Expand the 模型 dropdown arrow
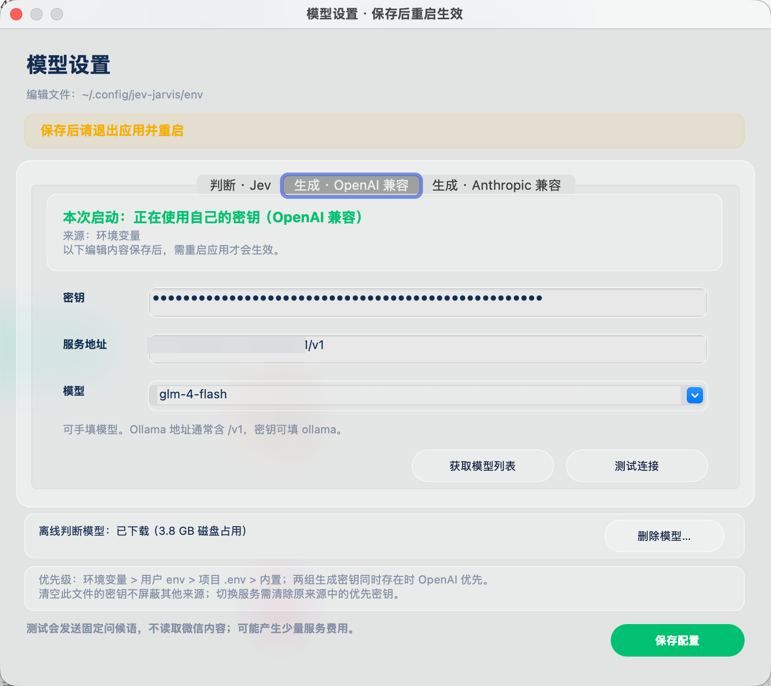The image size is (771, 686). coord(694,395)
